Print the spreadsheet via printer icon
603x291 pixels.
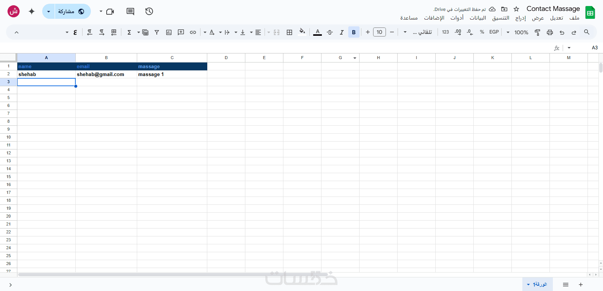pyautogui.click(x=550, y=32)
